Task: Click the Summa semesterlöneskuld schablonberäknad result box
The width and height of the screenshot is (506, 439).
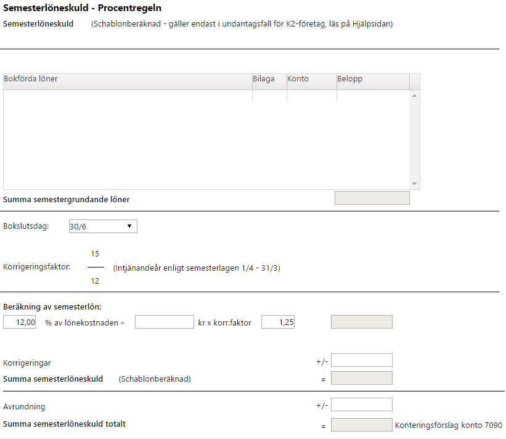Action: pyautogui.click(x=362, y=378)
